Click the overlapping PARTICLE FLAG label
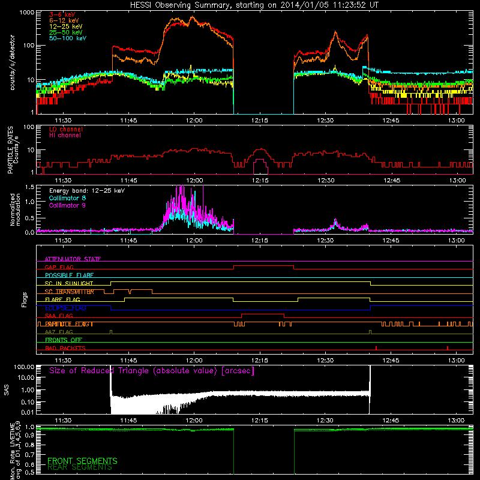Image resolution: width=480 pixels, height=480 pixels. tap(69, 324)
